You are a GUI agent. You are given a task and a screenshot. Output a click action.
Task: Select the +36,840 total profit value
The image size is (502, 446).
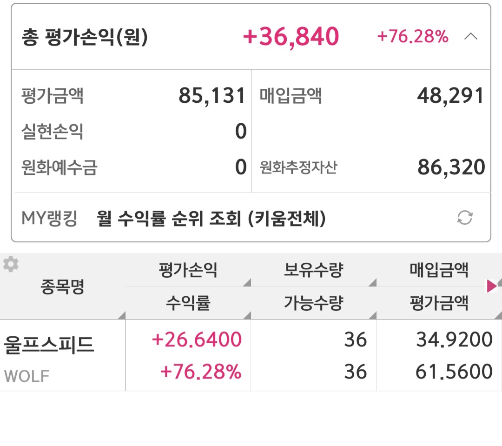click(291, 37)
